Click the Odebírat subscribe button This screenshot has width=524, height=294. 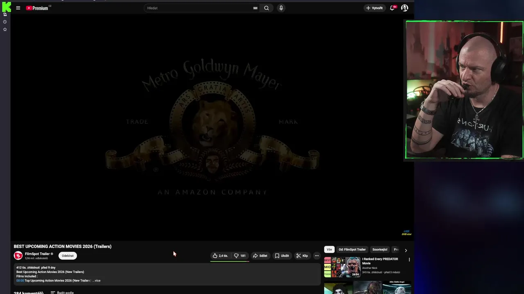point(68,256)
